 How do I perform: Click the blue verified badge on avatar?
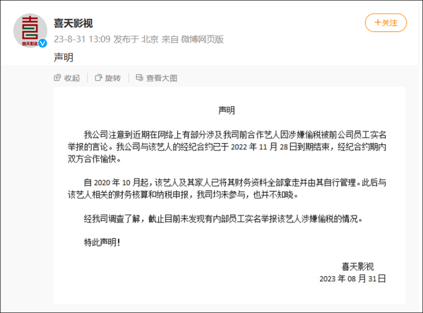click(43, 43)
